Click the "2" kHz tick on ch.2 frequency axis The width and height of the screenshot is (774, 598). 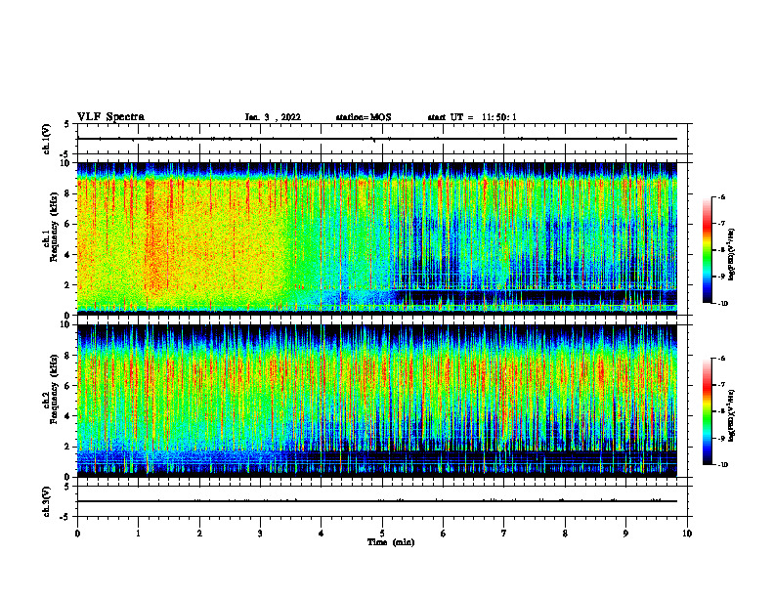click(x=67, y=447)
